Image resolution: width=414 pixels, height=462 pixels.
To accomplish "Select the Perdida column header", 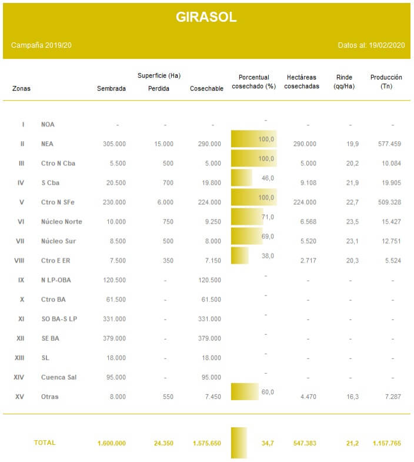I will pos(159,89).
